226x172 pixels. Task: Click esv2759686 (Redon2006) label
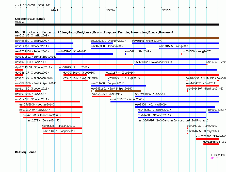pos(32,51)
